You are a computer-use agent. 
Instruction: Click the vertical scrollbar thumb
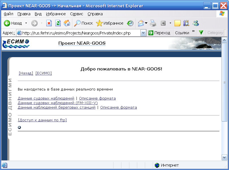(224, 82)
